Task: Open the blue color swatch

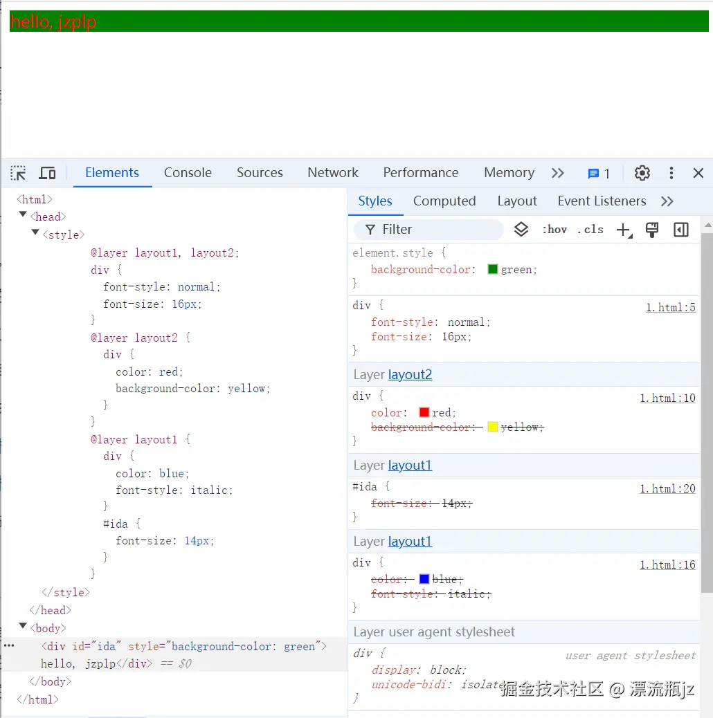Action: [x=424, y=579]
